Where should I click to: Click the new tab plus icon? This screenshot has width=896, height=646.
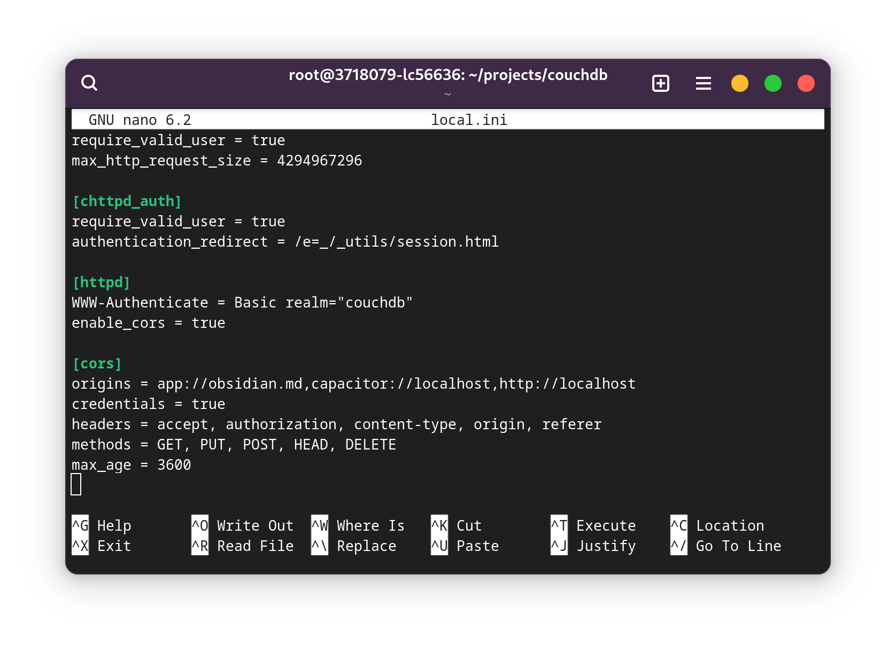661,83
